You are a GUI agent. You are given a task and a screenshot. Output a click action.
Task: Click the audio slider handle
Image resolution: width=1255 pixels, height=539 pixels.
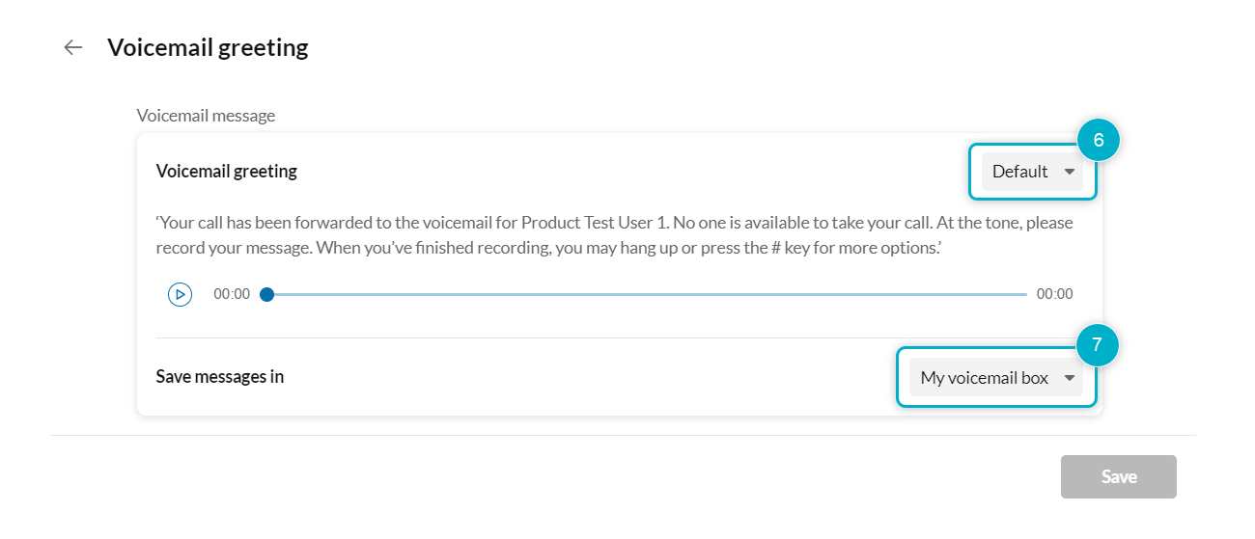(x=267, y=294)
